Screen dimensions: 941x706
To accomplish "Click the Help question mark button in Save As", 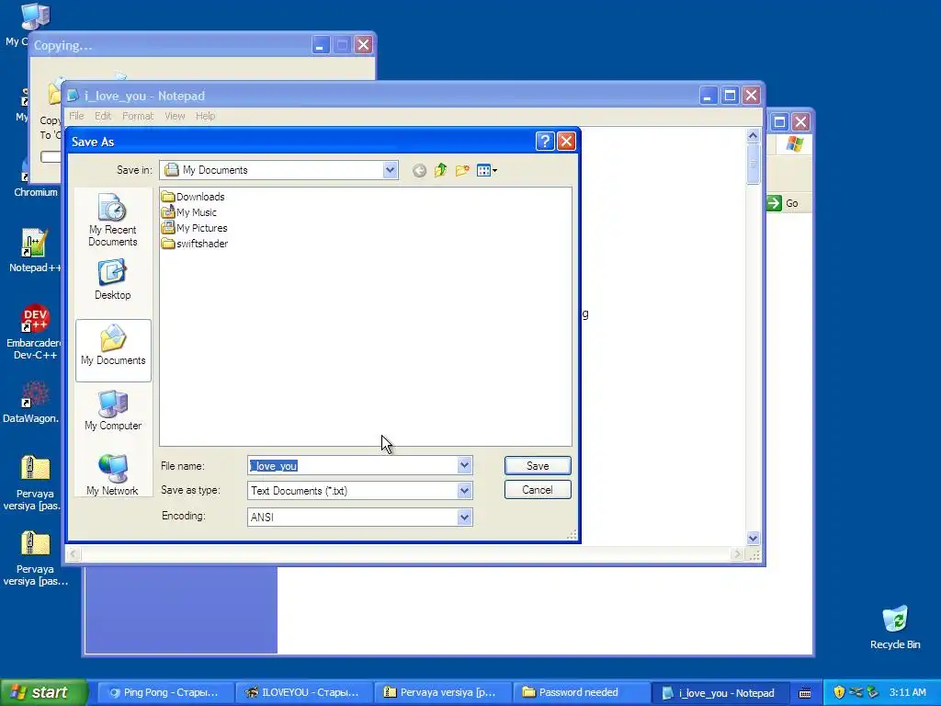I will tap(544, 142).
